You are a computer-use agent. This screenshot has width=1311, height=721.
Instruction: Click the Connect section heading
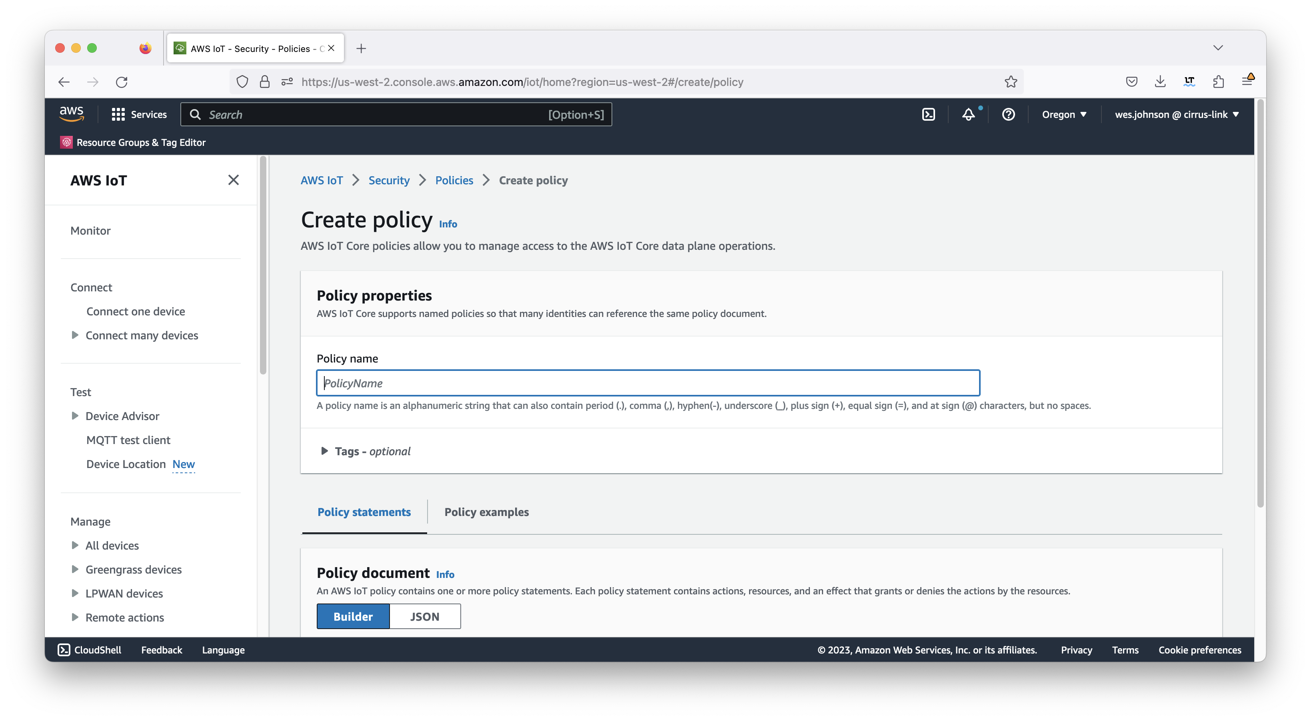point(91,287)
